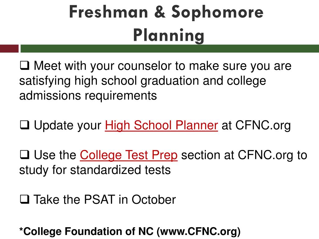The height and width of the screenshot is (239, 319).
Task: Click the word 'Planning' in the title
Action: click(x=169, y=35)
